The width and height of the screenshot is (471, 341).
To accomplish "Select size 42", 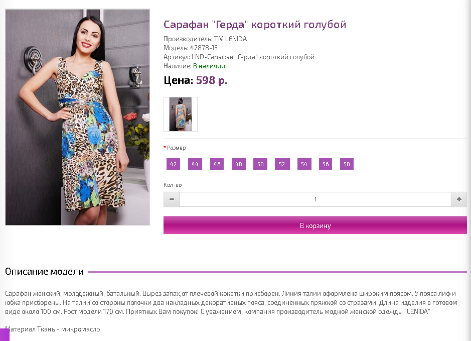I will [x=174, y=164].
